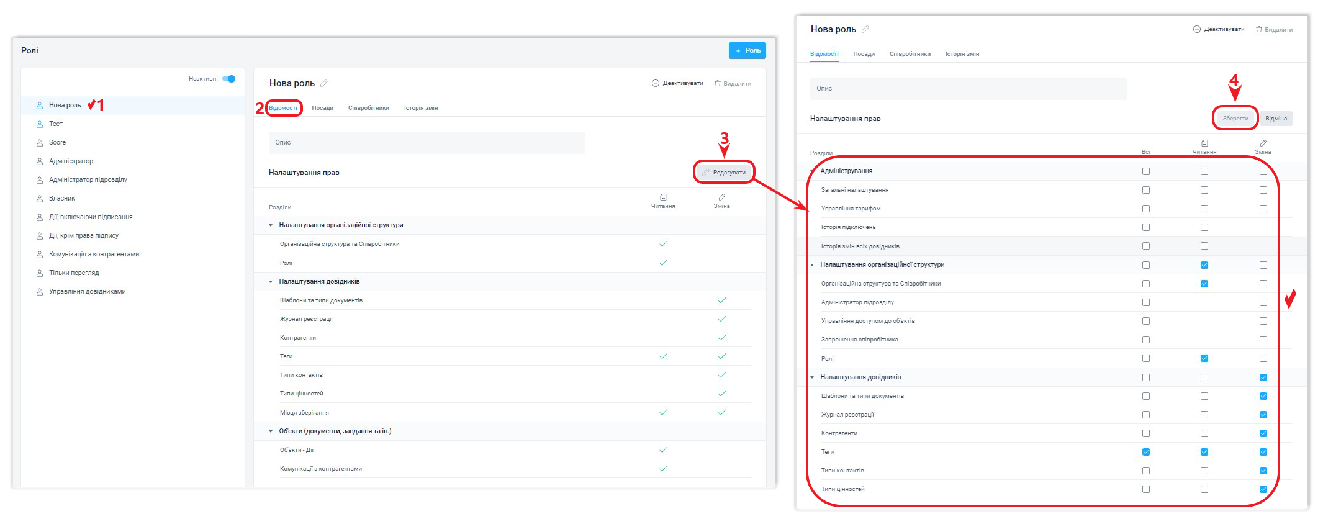Collapse 'Налаштування організаційної структури' in right panel
Screen dimensions: 1323x524
812,265
